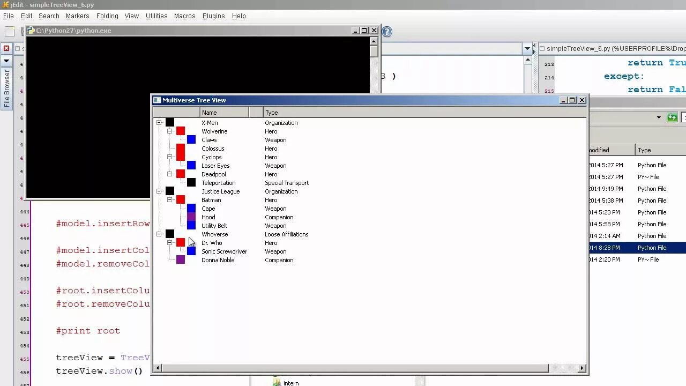Collapse the Dr. Who tree node
The height and width of the screenshot is (386, 686).
tap(170, 243)
